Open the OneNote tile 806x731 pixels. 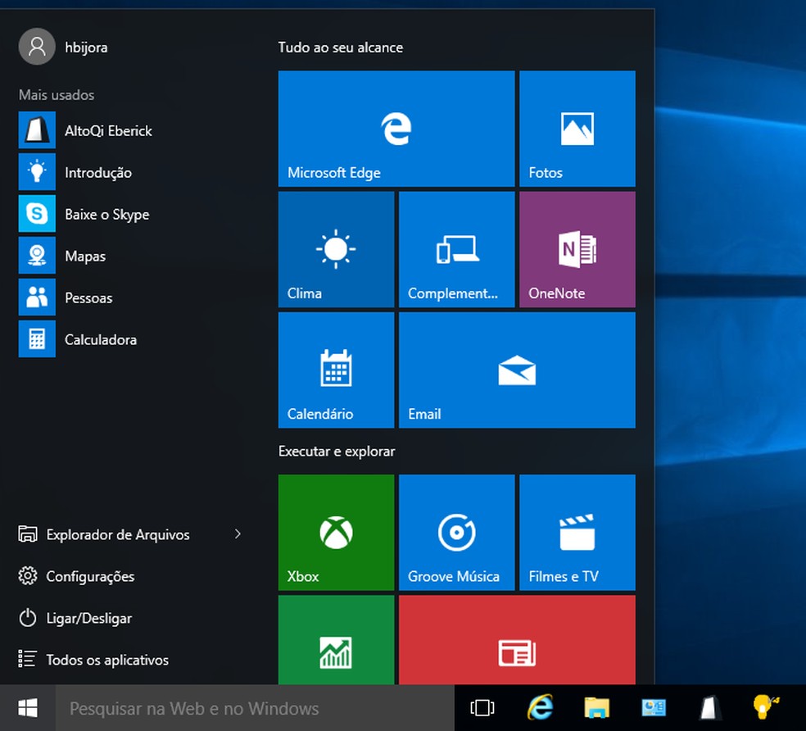(577, 249)
